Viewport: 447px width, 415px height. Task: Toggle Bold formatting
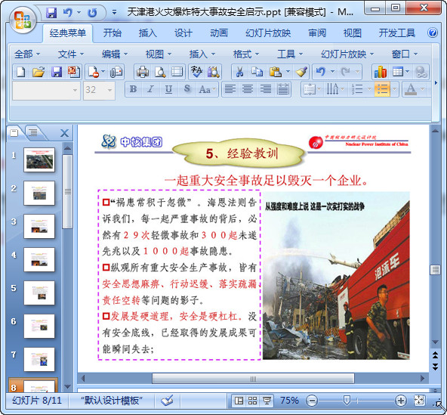pos(133,89)
